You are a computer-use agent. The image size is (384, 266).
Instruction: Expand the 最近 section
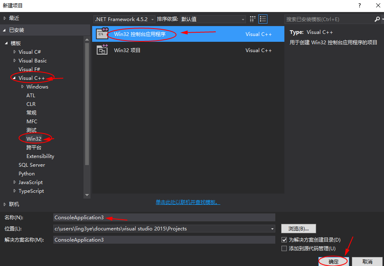tap(5, 18)
